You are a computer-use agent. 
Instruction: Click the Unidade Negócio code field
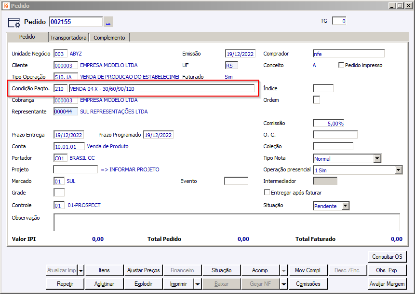[x=60, y=54]
